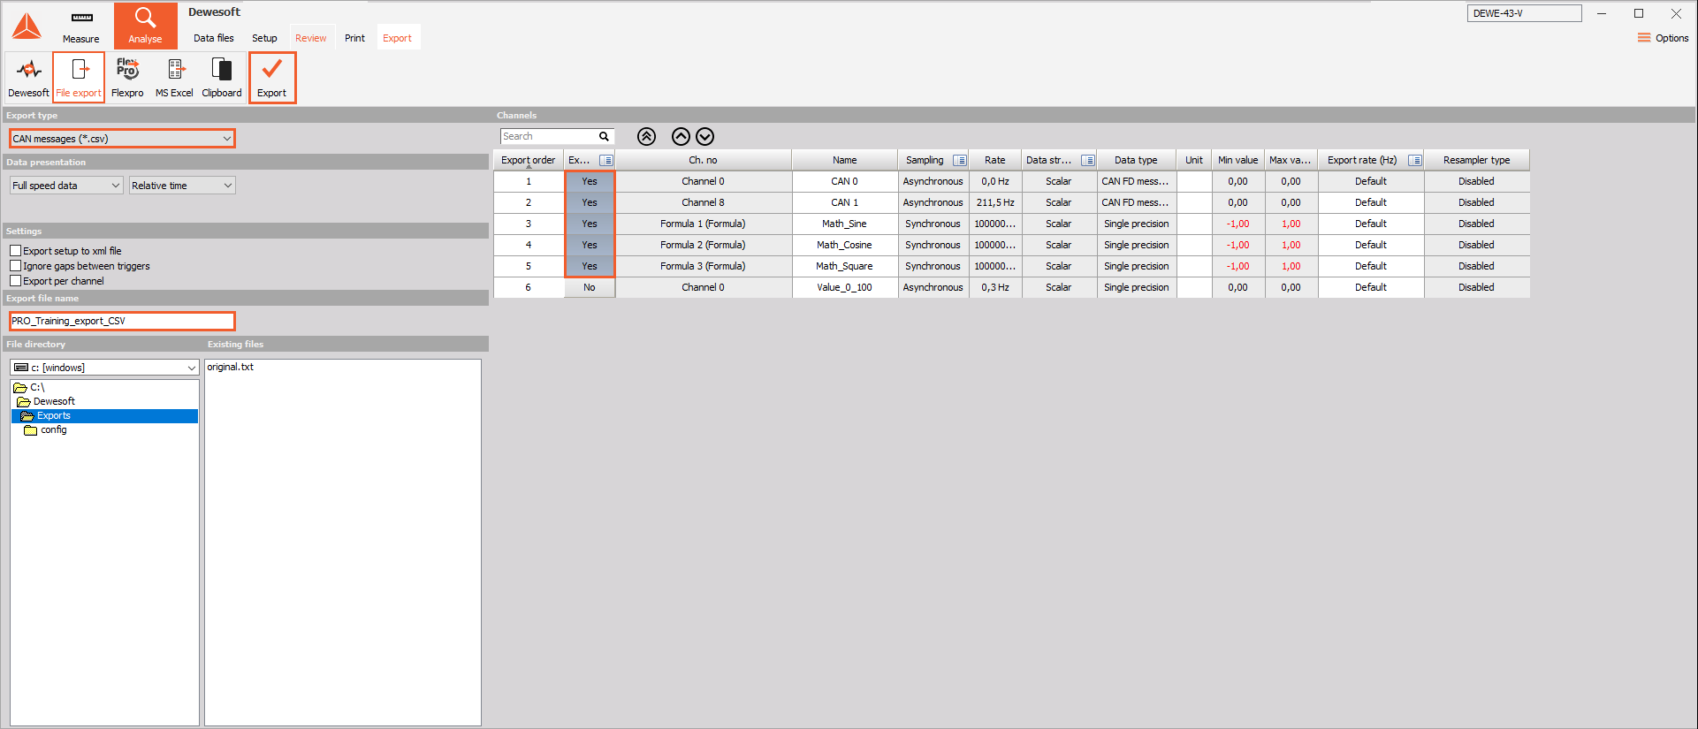Open the Measure mode
Viewport: 1698px width, 729px height.
click(81, 26)
